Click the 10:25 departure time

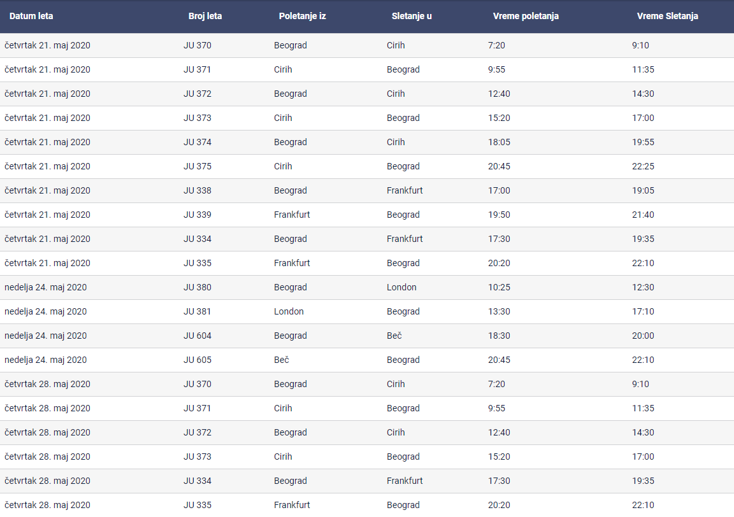pyautogui.click(x=499, y=287)
